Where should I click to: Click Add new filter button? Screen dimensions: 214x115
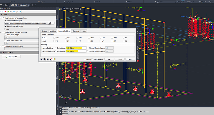coord(11,57)
